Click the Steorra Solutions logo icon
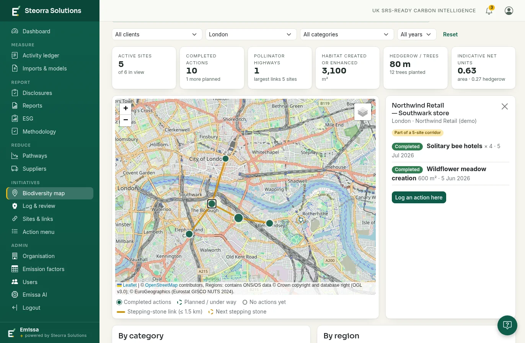This screenshot has height=343, width=525. (16, 11)
